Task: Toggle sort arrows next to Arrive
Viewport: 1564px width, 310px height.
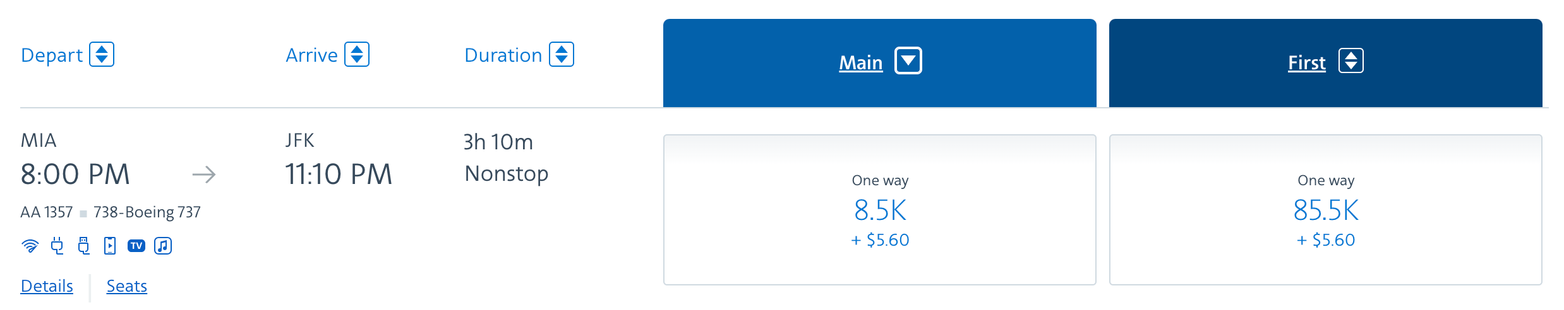Action: (357, 54)
